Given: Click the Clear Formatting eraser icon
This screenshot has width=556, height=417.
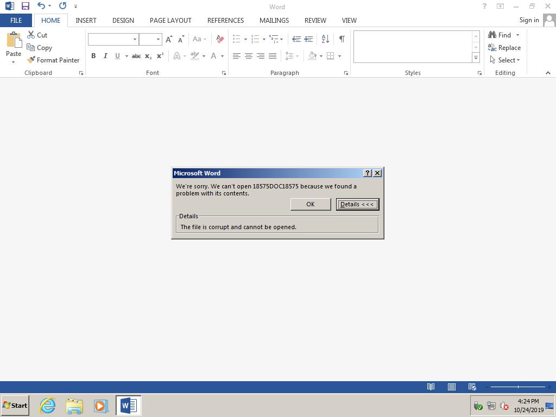Looking at the screenshot, I should coord(220,39).
